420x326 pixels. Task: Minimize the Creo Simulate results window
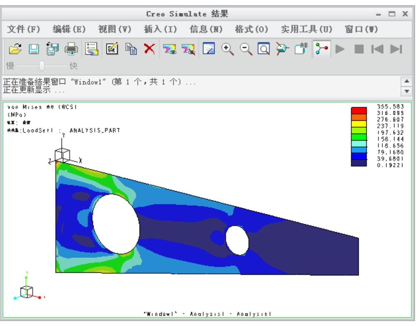379,14
